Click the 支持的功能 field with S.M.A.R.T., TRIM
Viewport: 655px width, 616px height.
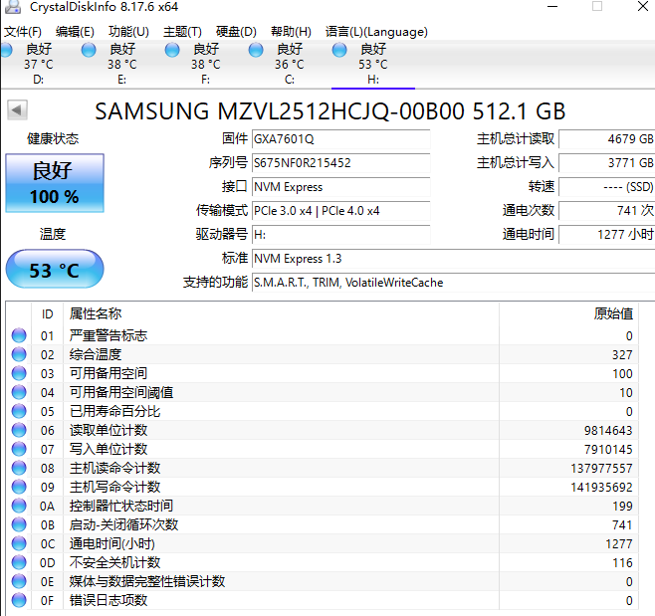[x=453, y=283]
